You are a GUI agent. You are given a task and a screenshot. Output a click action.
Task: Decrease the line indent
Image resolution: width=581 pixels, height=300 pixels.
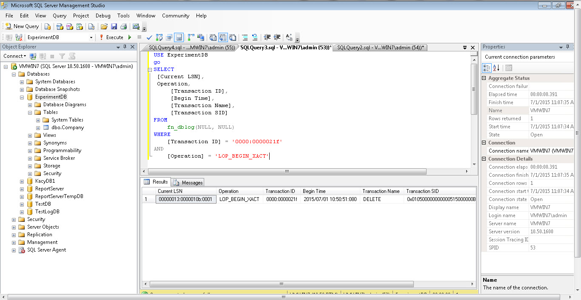click(x=267, y=37)
